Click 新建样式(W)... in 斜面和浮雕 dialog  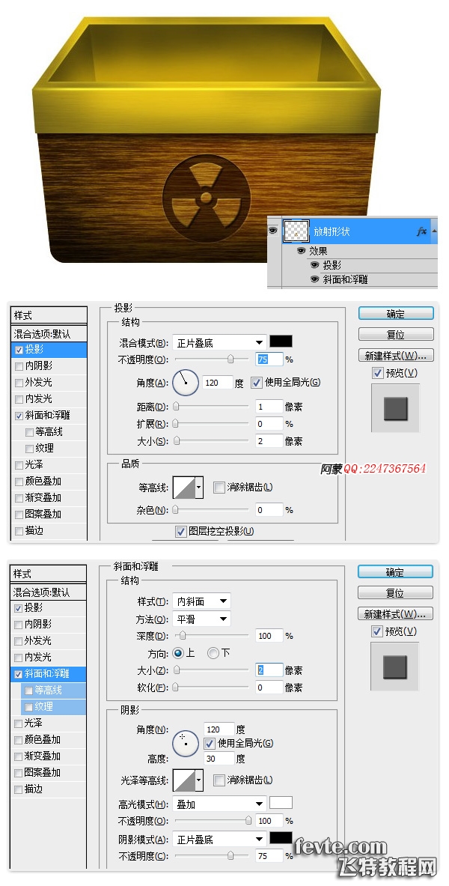(x=395, y=613)
